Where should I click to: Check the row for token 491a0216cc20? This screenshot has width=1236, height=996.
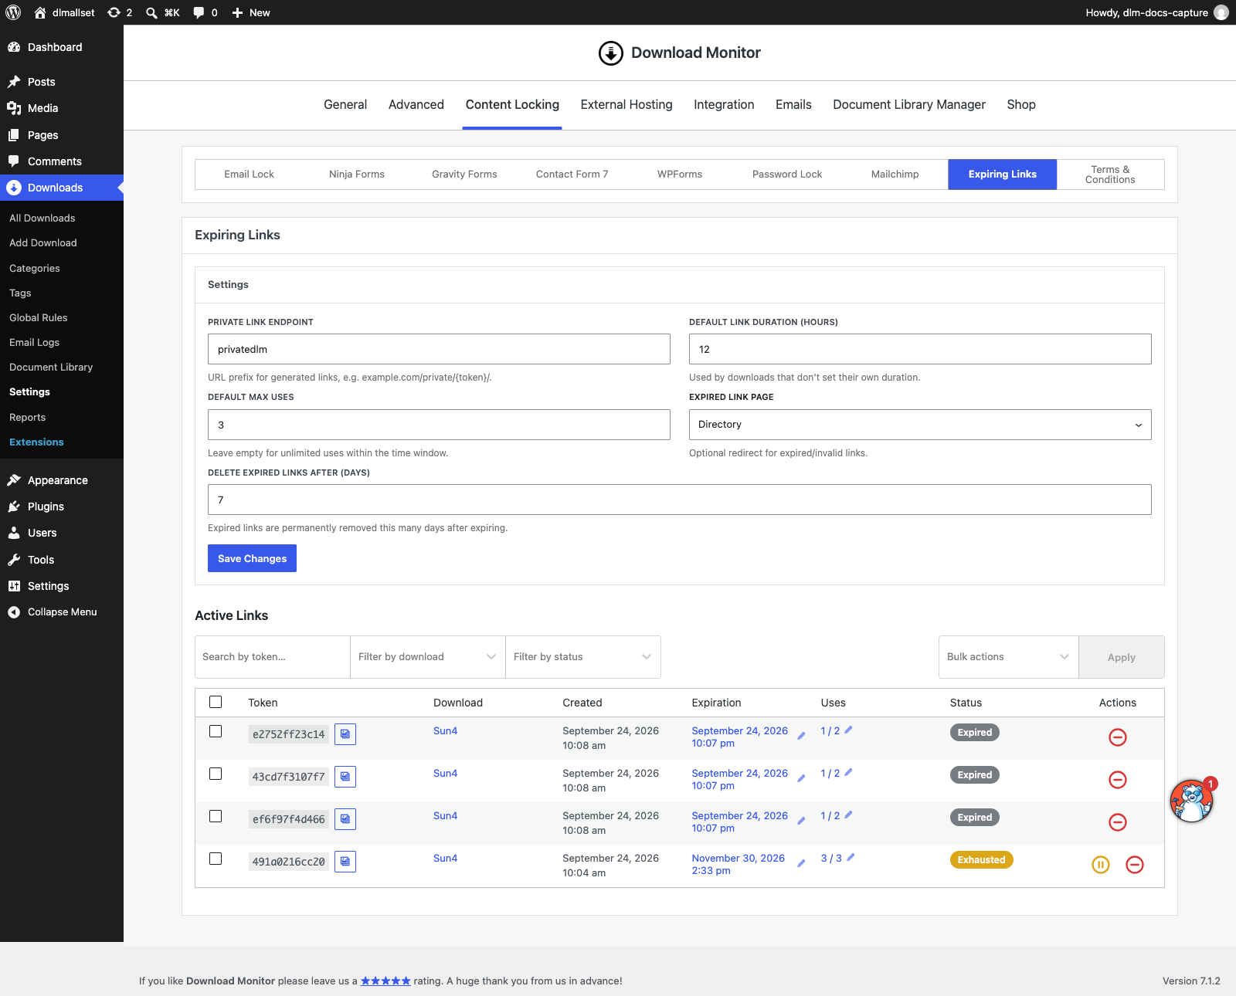coord(216,859)
